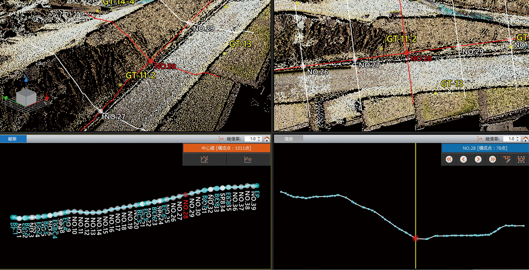
Task: Click the 3D orientation cube gizmo
Action: pos(26,97)
